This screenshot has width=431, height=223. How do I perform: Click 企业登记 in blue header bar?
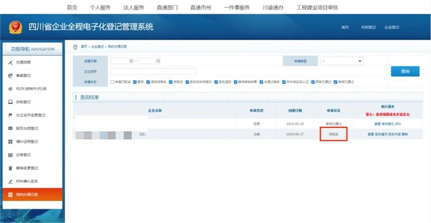click(392, 27)
